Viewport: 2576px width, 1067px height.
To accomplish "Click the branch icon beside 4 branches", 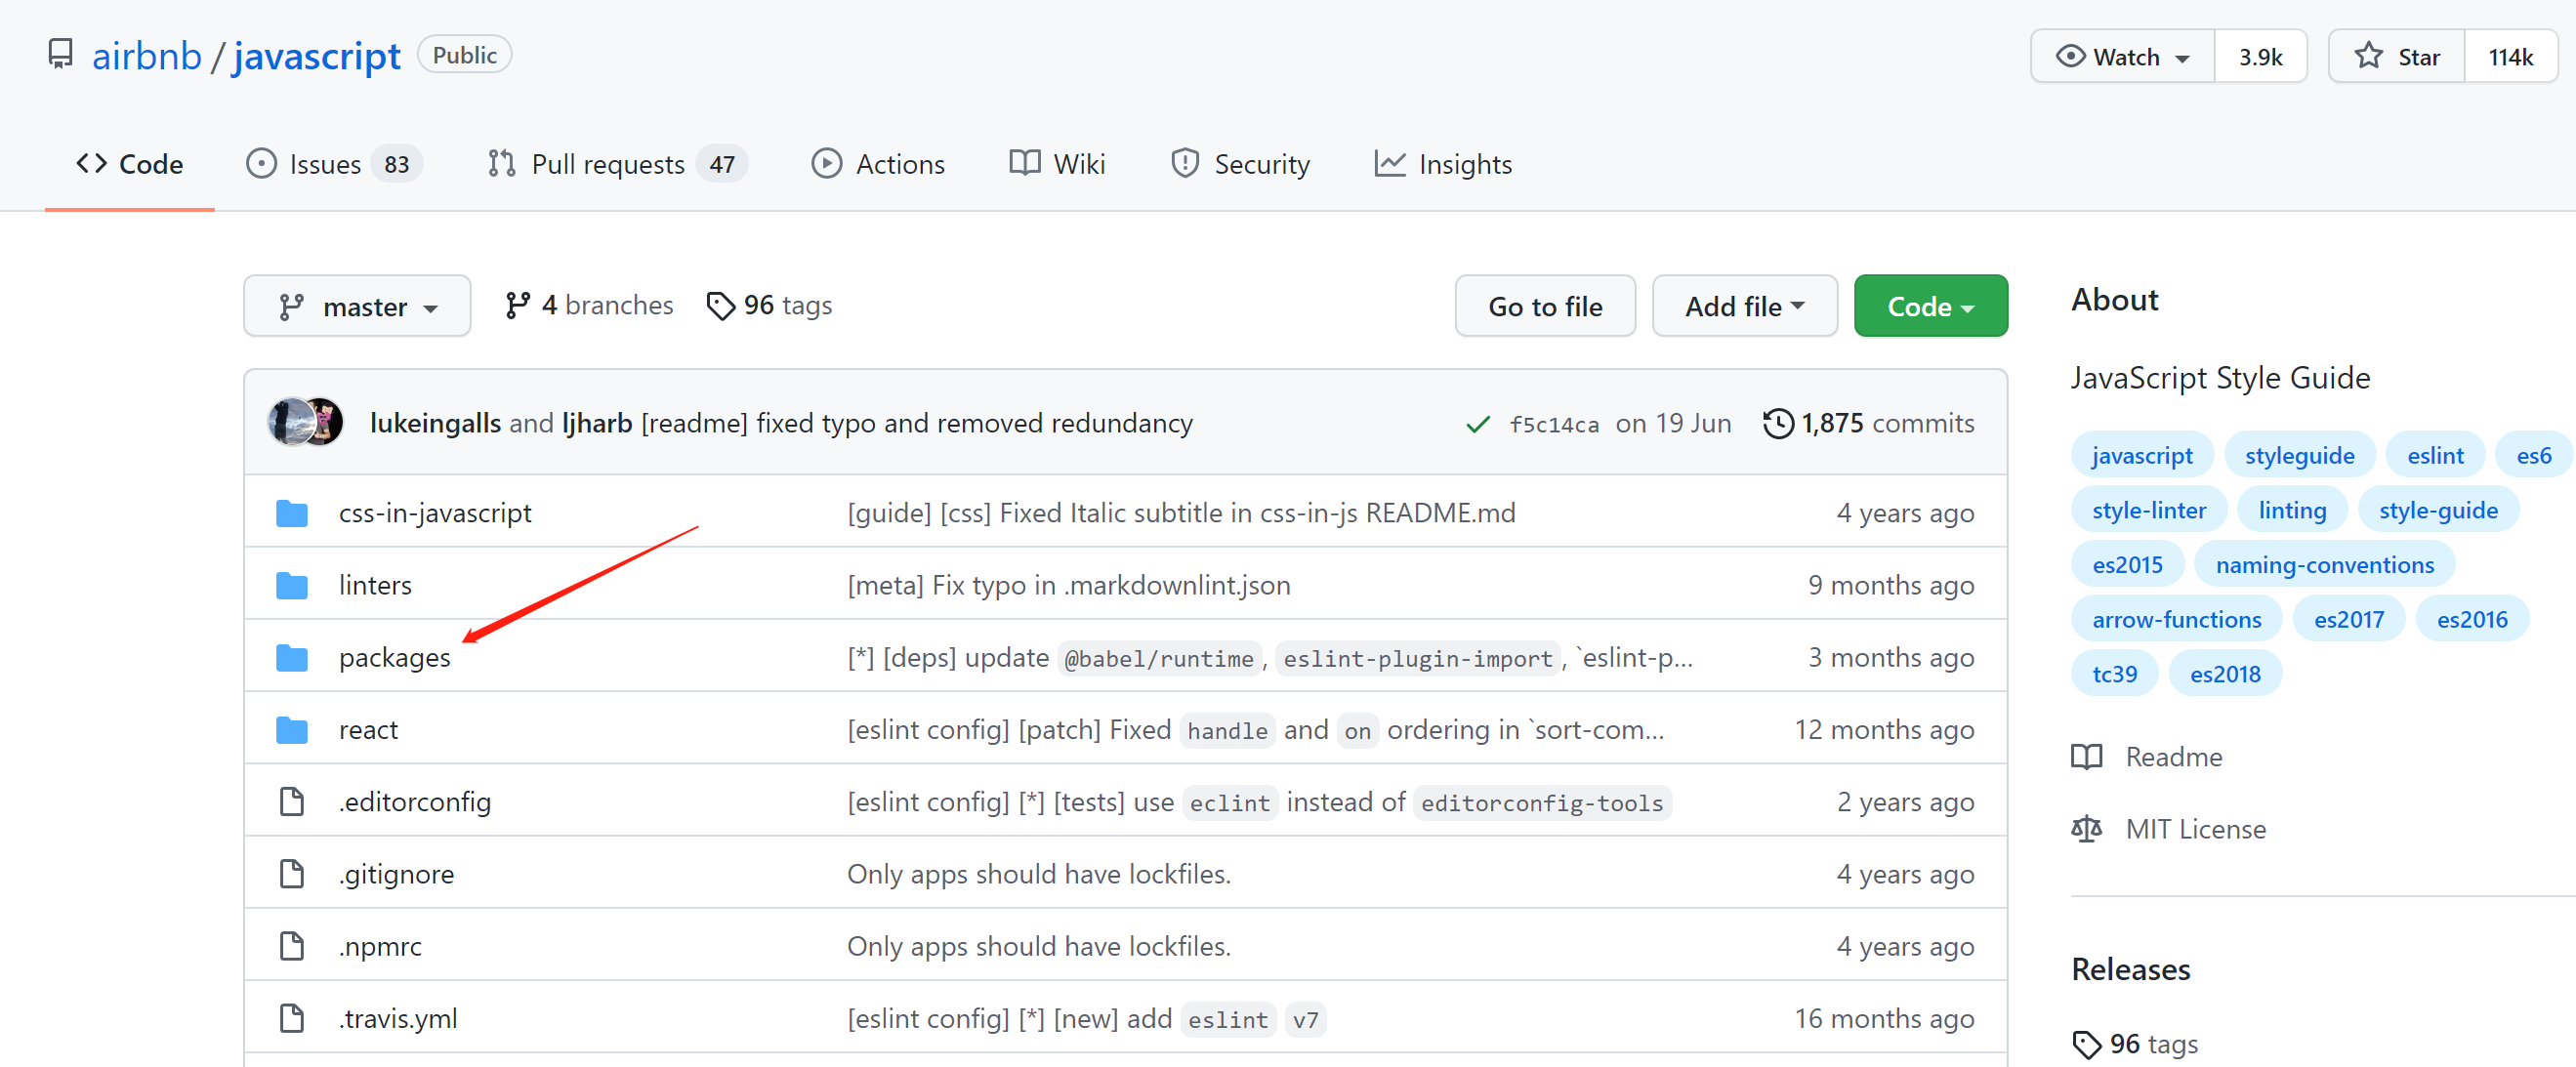I will coord(517,305).
